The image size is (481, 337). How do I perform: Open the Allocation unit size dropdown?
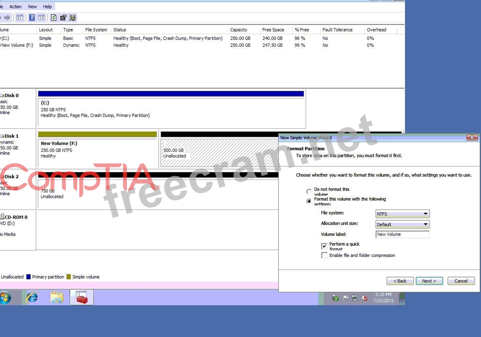(x=403, y=224)
